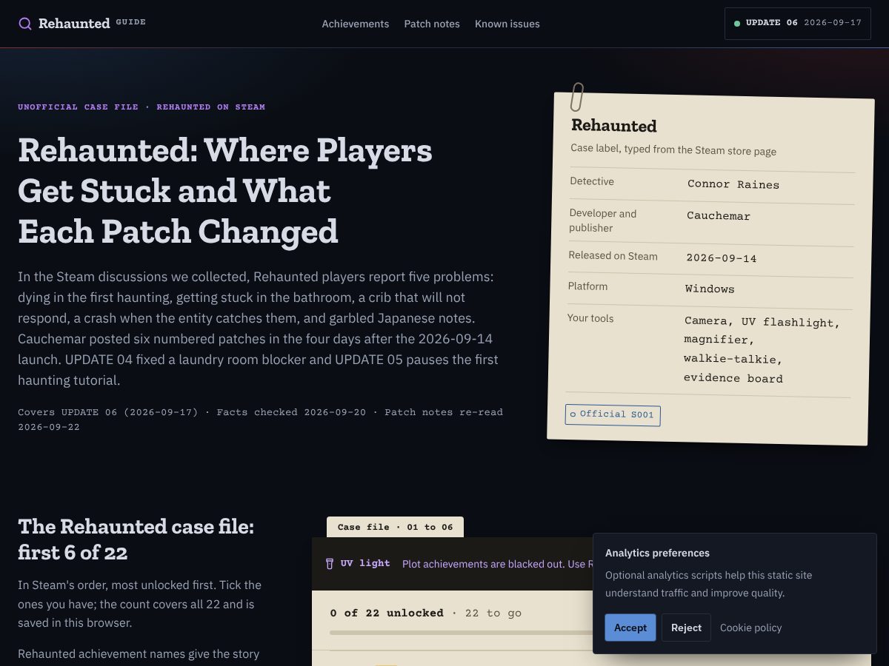Click 'Plot achievements are blacked out' notice
889x666 pixels.
point(497,564)
